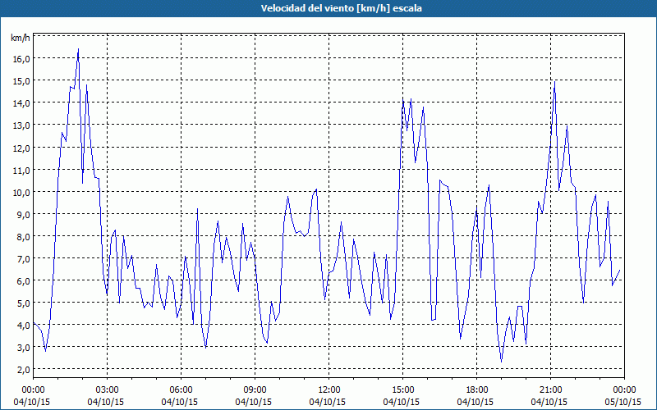
Task: Click the wind speed peak above 16 km/h
Action: [x=78, y=49]
